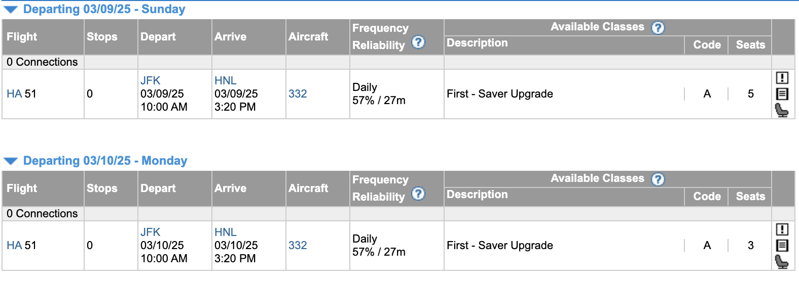Open Available Classes help in the Monday table

(x=658, y=179)
